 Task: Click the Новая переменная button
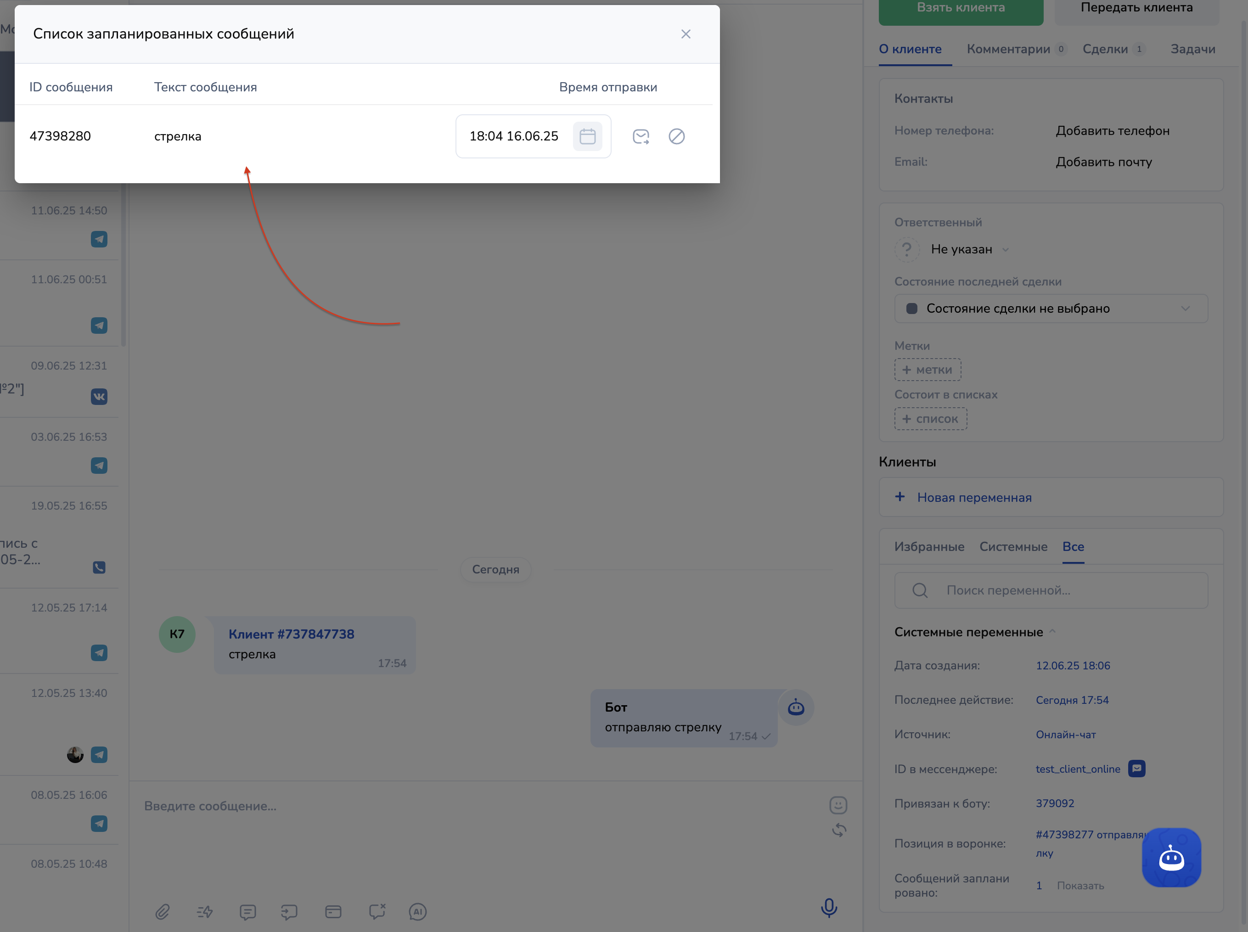[x=974, y=498]
